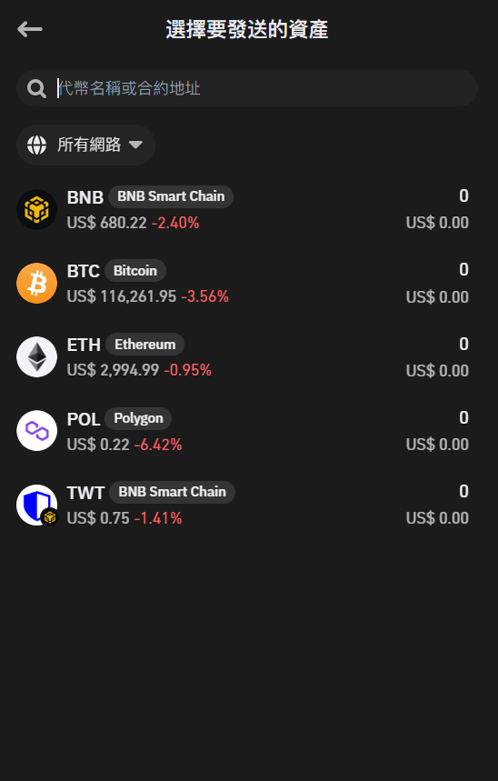Click the globe icon in network filter
498x781 pixels.
[37, 145]
